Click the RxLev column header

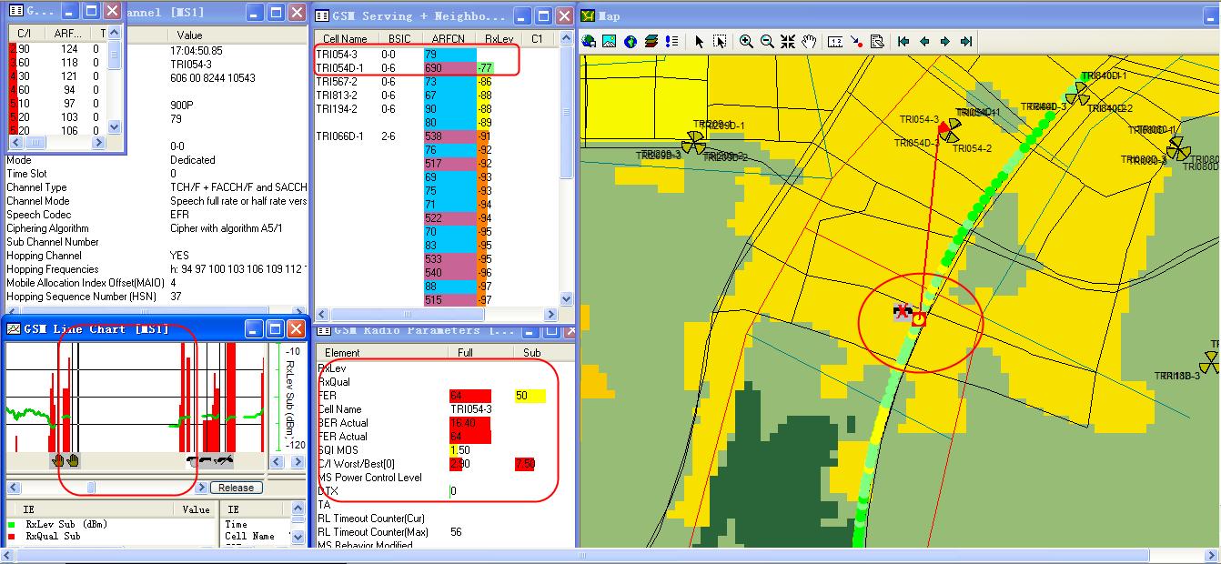(x=499, y=39)
